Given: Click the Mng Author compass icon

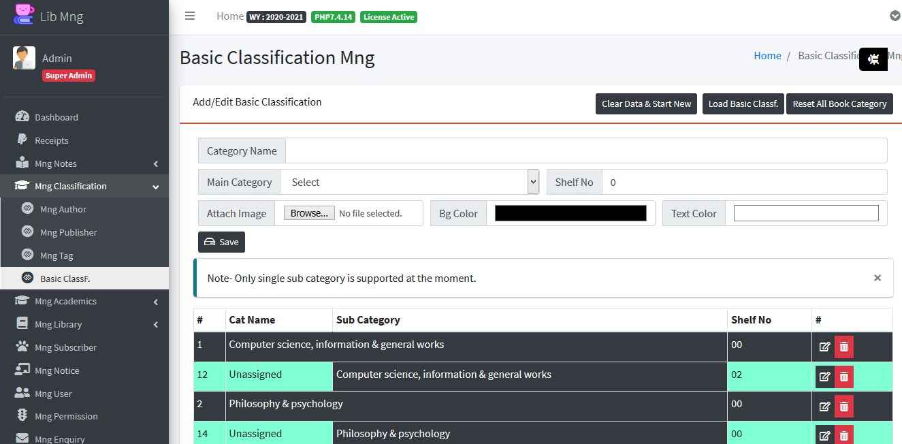Looking at the screenshot, I should click(x=27, y=209).
